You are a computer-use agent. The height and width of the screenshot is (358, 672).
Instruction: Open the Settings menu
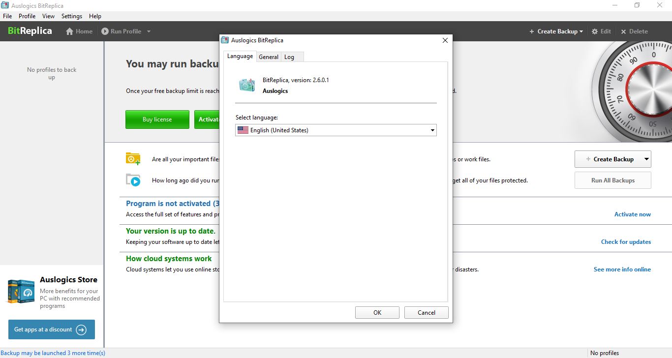tap(72, 16)
